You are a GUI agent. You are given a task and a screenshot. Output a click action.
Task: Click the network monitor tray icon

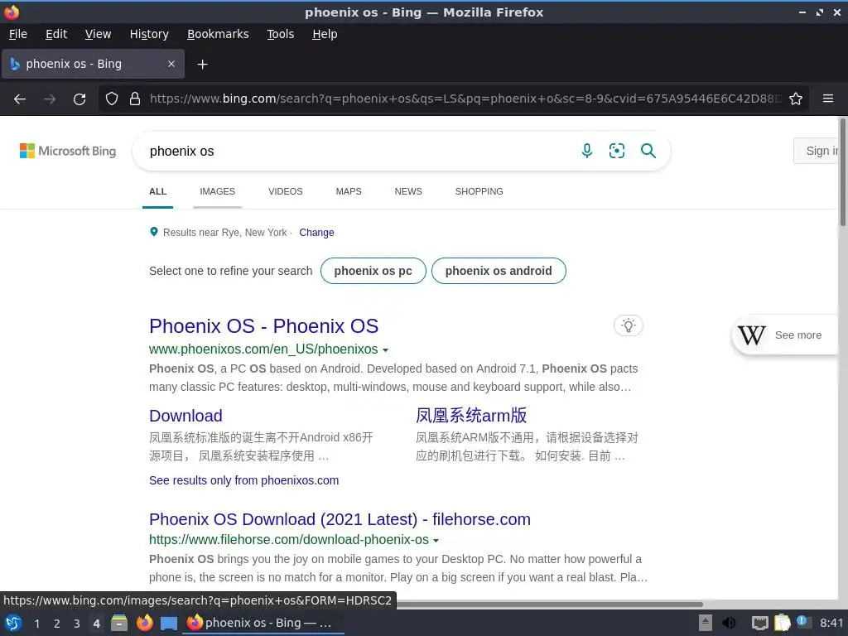760,624
